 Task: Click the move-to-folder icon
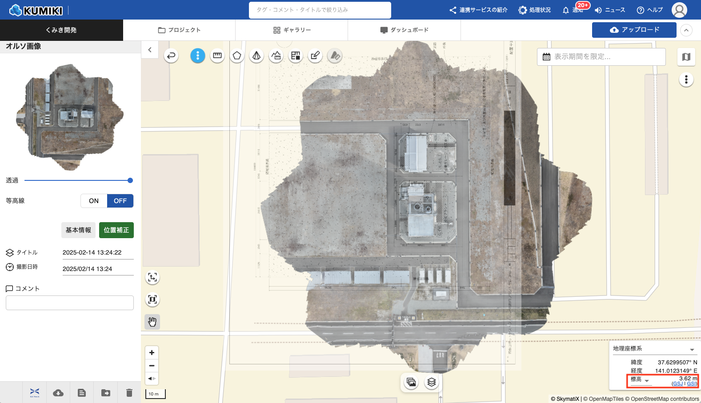pyautogui.click(x=106, y=393)
